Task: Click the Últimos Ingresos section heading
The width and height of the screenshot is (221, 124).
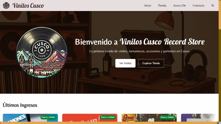Action: 20,105
